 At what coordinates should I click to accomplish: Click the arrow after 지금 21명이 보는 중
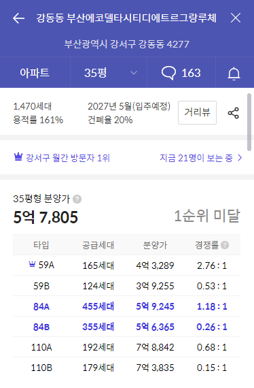tap(240, 158)
